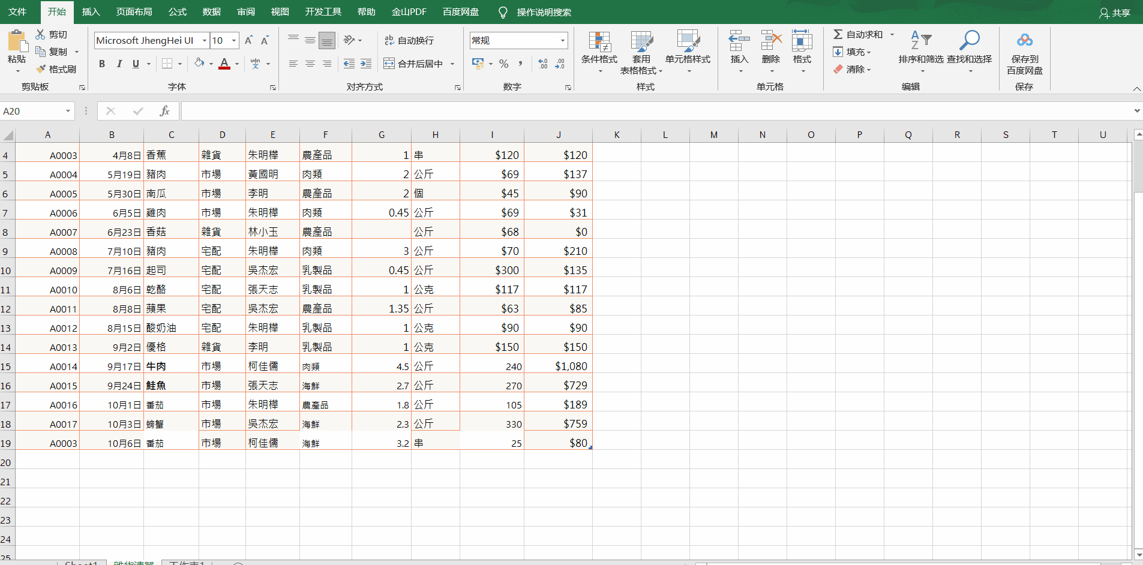Viewport: 1143px width, 565px height.
Task: Toggle middle vertical alignment
Action: click(310, 40)
